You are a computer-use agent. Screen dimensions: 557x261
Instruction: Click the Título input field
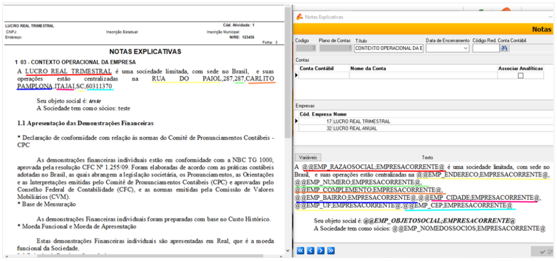point(389,48)
